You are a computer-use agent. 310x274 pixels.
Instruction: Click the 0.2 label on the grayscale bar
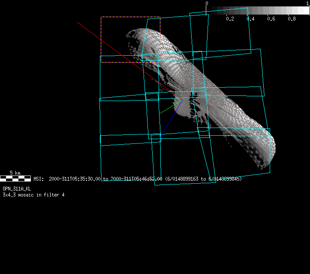point(230,19)
